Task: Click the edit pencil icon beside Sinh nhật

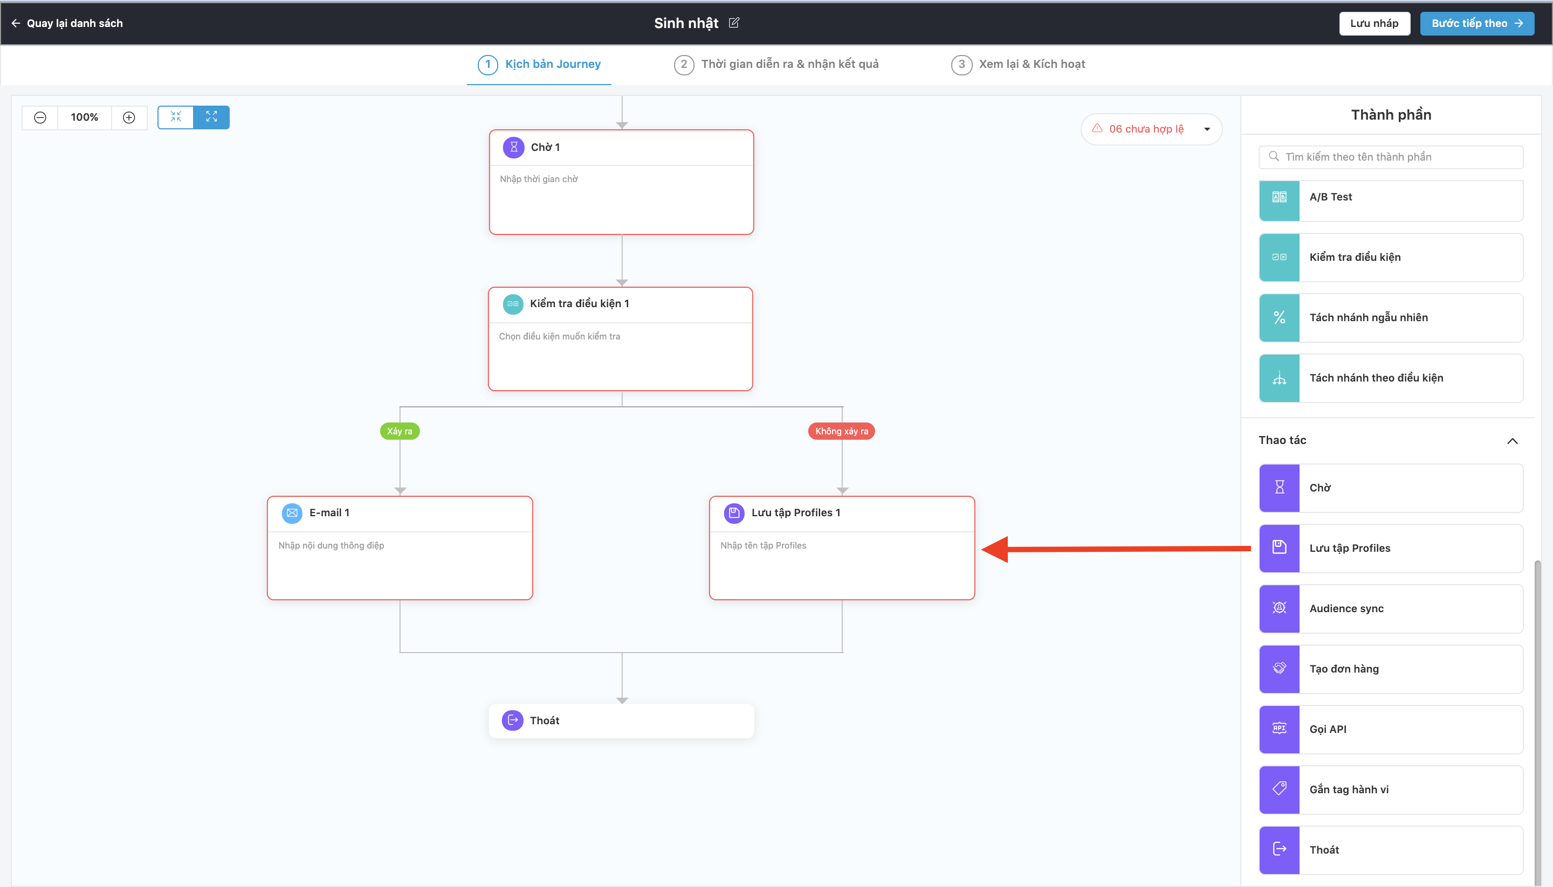Action: (x=734, y=23)
